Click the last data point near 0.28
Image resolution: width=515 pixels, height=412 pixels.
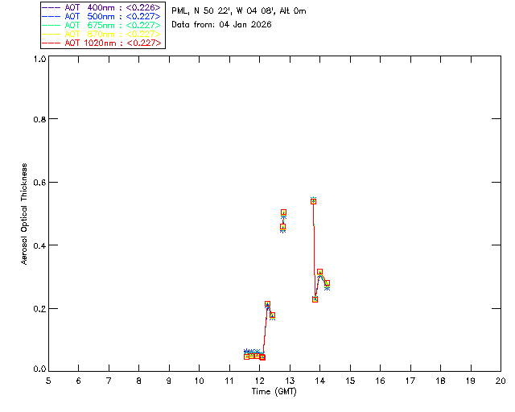327,283
